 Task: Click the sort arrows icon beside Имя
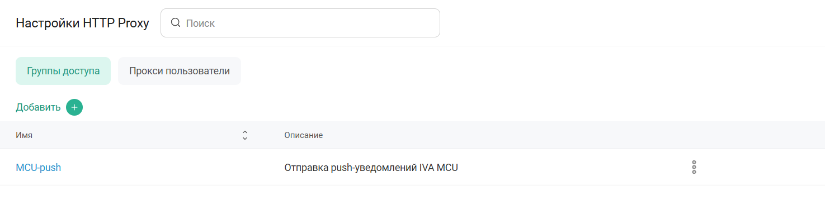[x=244, y=135]
